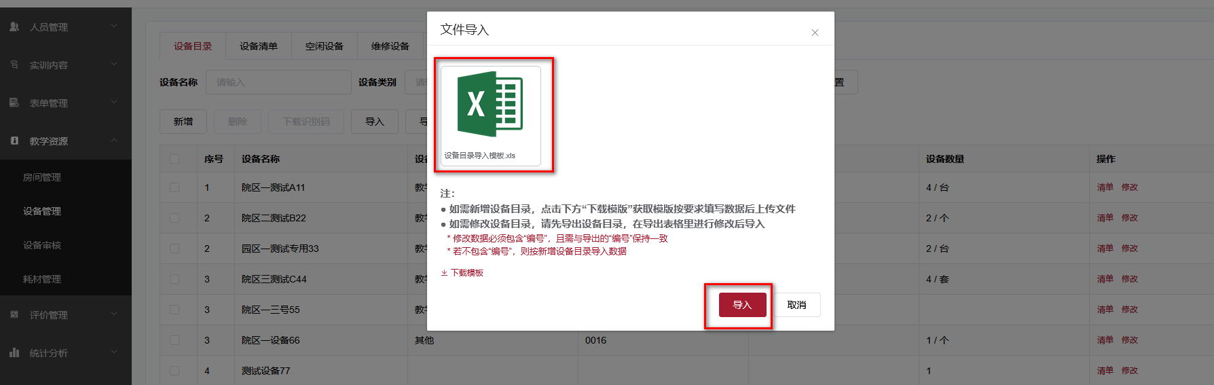
Task: Check the row for 测试设备77
Action: 174,371
